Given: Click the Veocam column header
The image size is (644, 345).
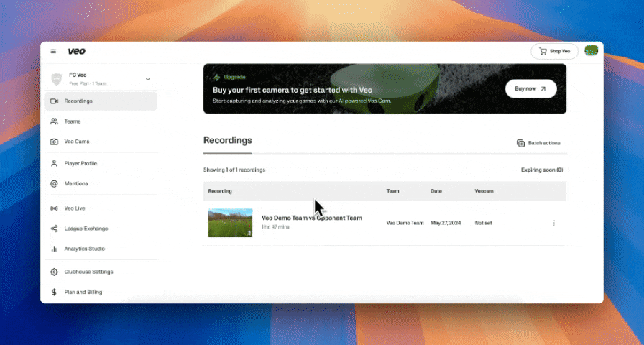Looking at the screenshot, I should (484, 191).
